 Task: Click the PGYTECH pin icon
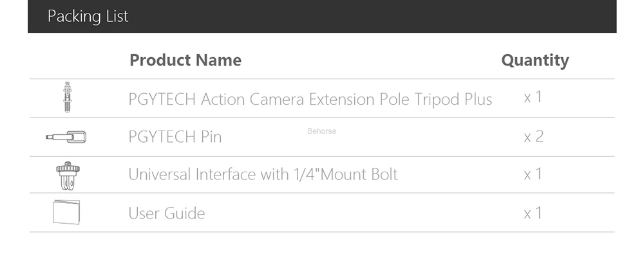click(x=66, y=136)
